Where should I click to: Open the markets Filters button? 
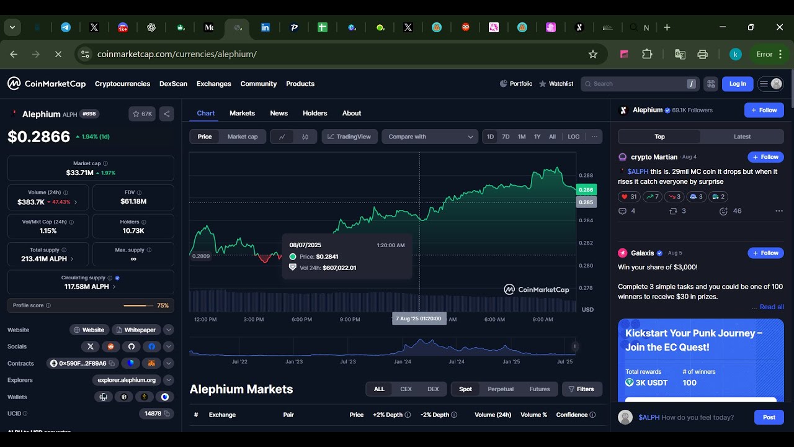[x=582, y=389]
